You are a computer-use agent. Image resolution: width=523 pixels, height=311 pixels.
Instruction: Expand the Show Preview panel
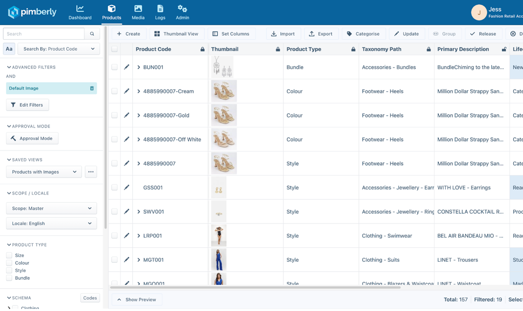click(x=137, y=300)
